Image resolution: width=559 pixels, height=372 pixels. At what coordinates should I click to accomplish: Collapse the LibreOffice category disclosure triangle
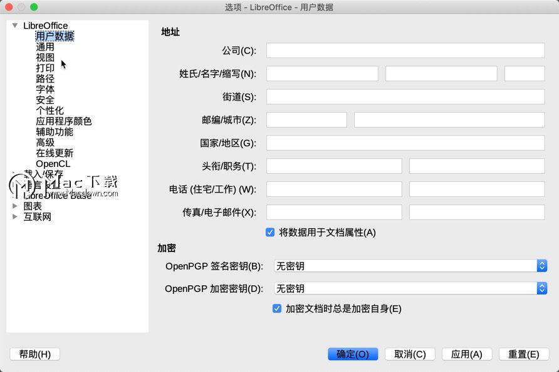(15, 25)
